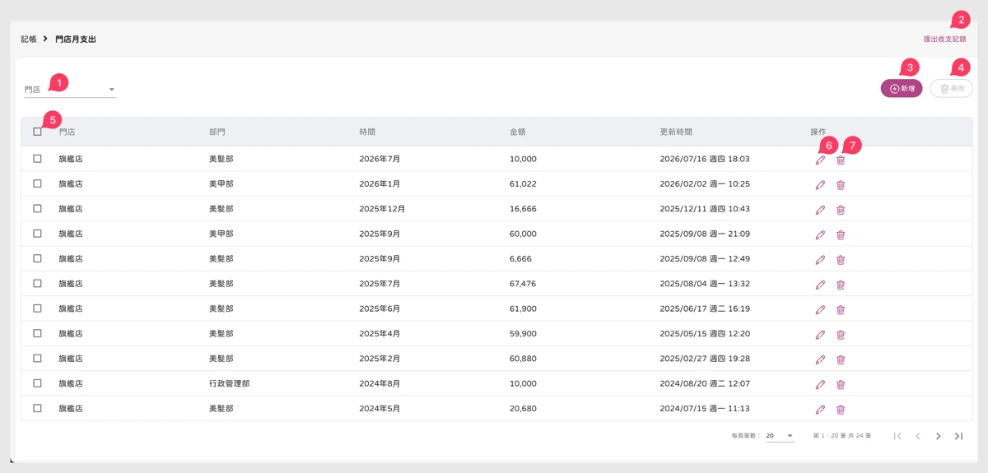Screen dimensions: 988x473
Task: Click the 新增 add button
Action: [902, 88]
